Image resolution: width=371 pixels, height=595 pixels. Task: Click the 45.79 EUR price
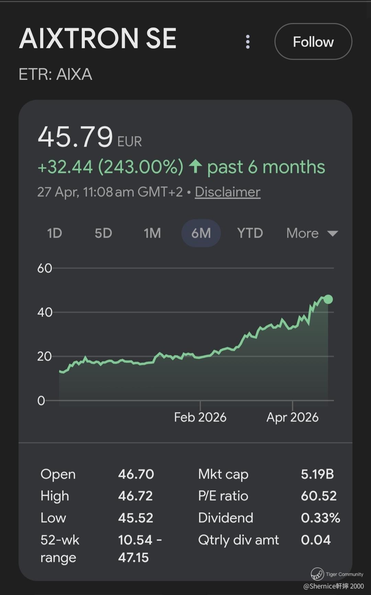pyautogui.click(x=75, y=137)
